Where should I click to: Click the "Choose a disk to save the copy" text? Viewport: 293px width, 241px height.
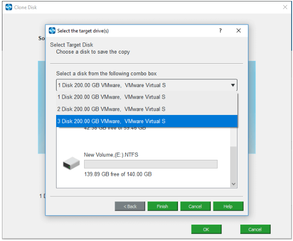pyautogui.click(x=93, y=52)
